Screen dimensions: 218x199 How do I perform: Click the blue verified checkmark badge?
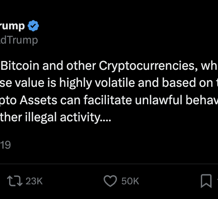[33, 26]
